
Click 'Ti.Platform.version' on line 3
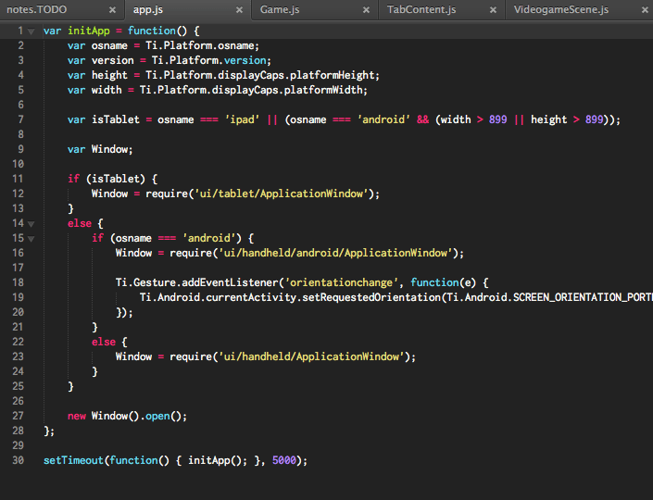(x=208, y=60)
